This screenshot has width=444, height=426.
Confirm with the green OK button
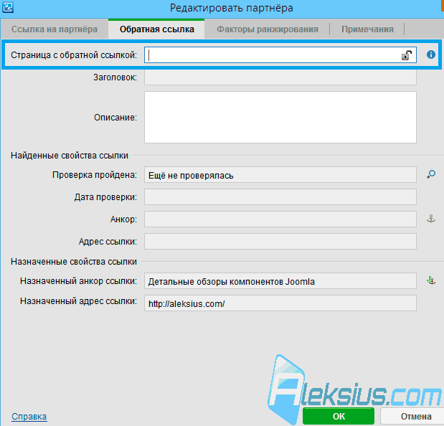339,416
